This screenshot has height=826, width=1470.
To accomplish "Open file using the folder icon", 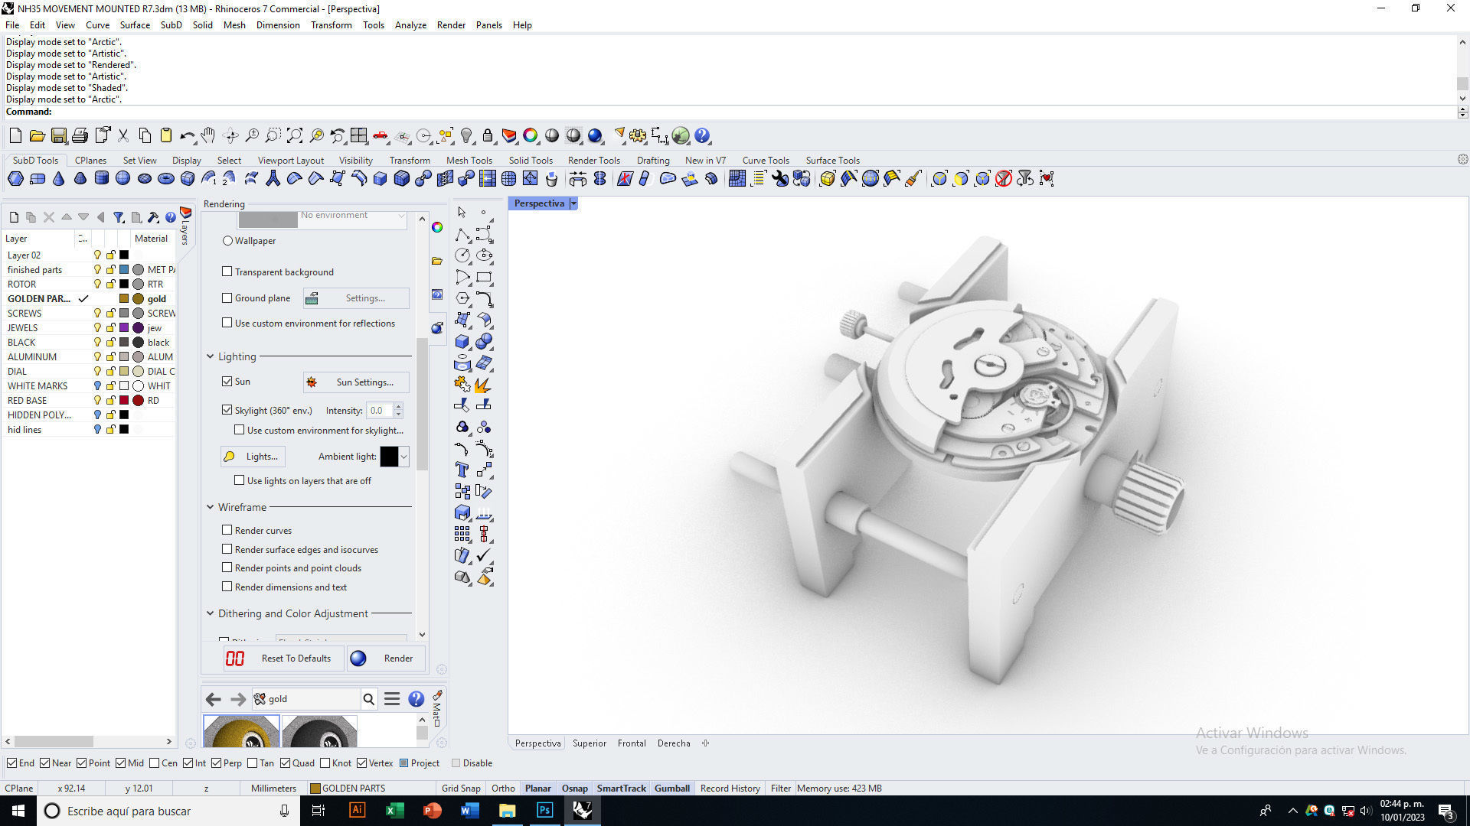I will point(37,136).
